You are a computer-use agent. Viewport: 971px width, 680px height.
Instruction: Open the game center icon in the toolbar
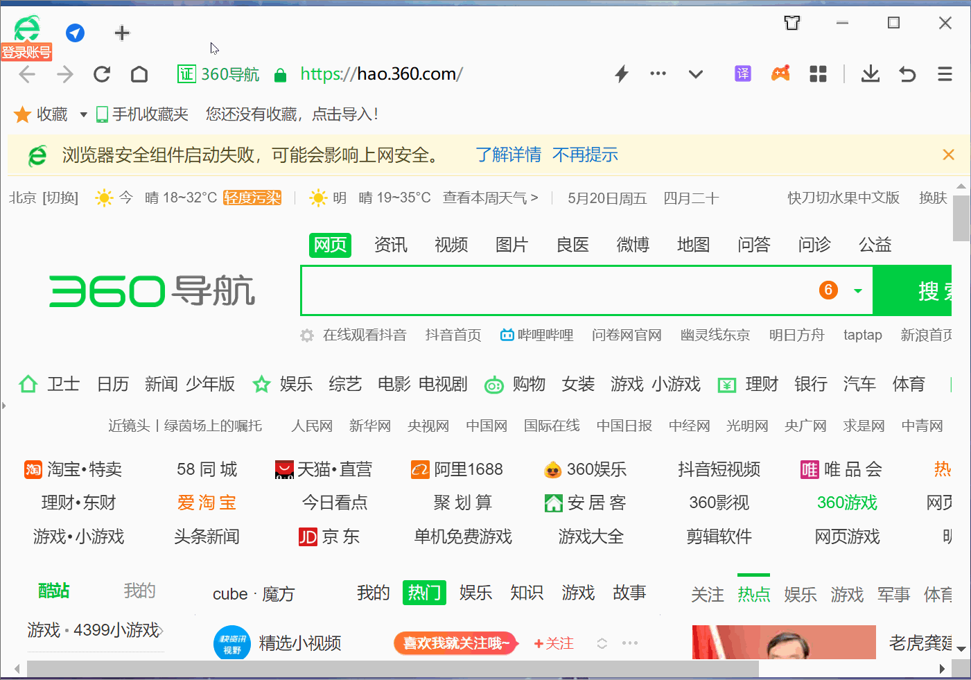[780, 73]
